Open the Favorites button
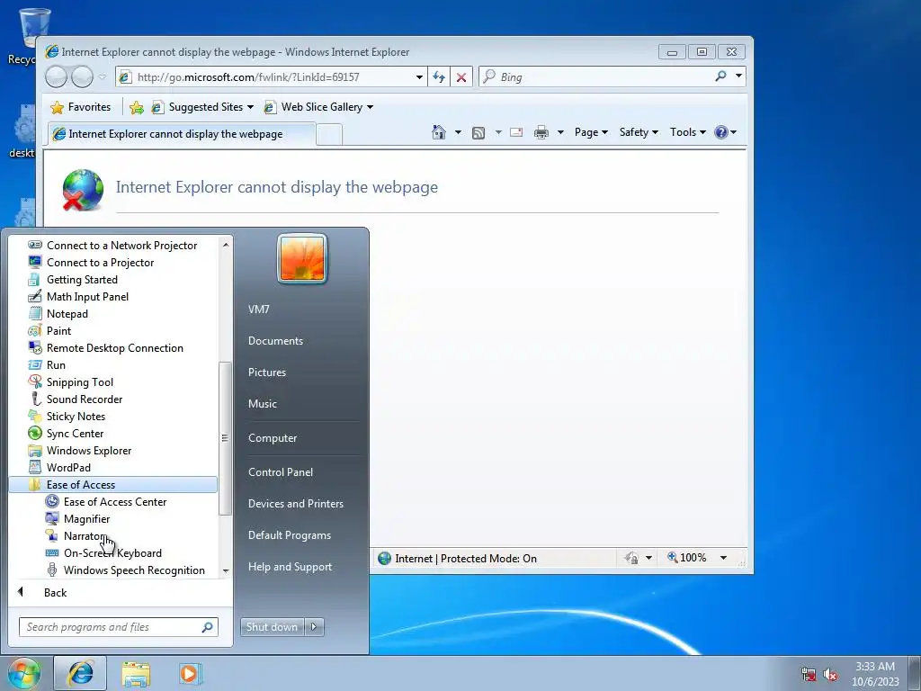The height and width of the screenshot is (691, 921). point(81,107)
